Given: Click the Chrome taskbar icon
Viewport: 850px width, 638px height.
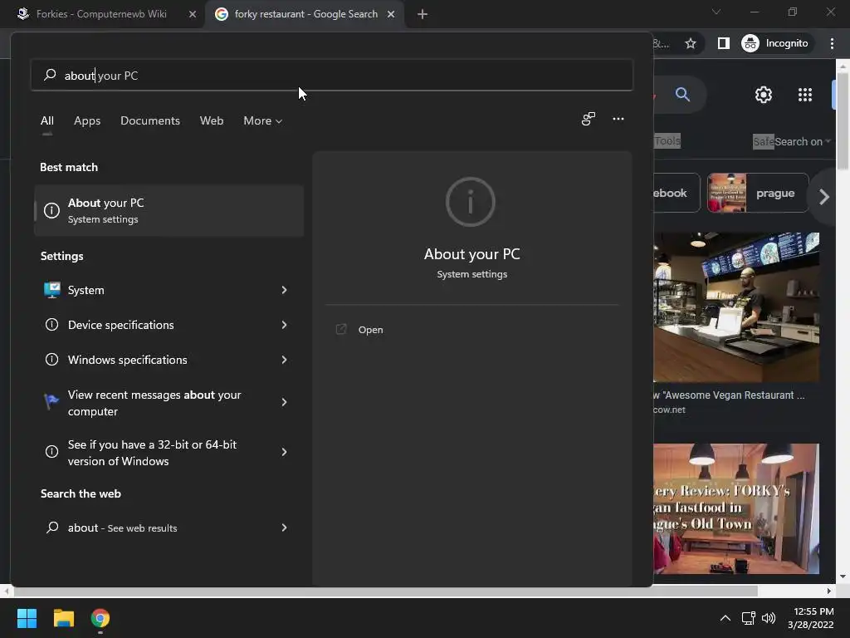Looking at the screenshot, I should click(100, 618).
